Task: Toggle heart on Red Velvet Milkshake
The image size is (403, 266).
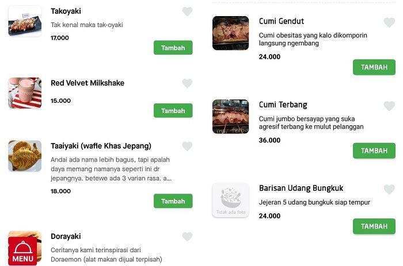Action: [187, 83]
